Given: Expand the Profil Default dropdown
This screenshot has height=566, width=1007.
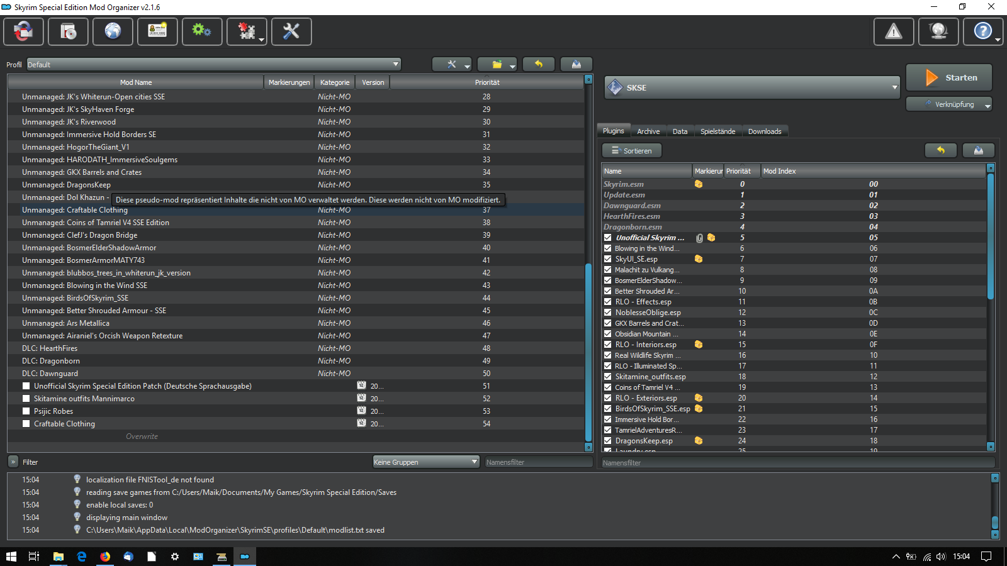Looking at the screenshot, I should pyautogui.click(x=213, y=64).
